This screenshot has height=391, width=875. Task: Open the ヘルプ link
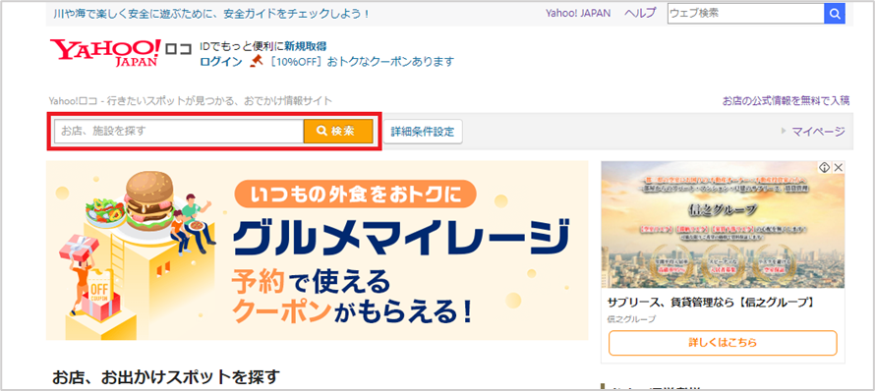[640, 14]
